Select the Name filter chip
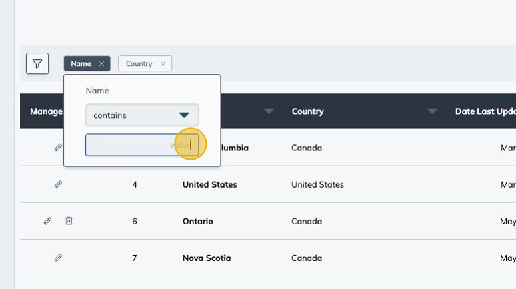Viewport: 516px width, 289px height. [x=81, y=64]
